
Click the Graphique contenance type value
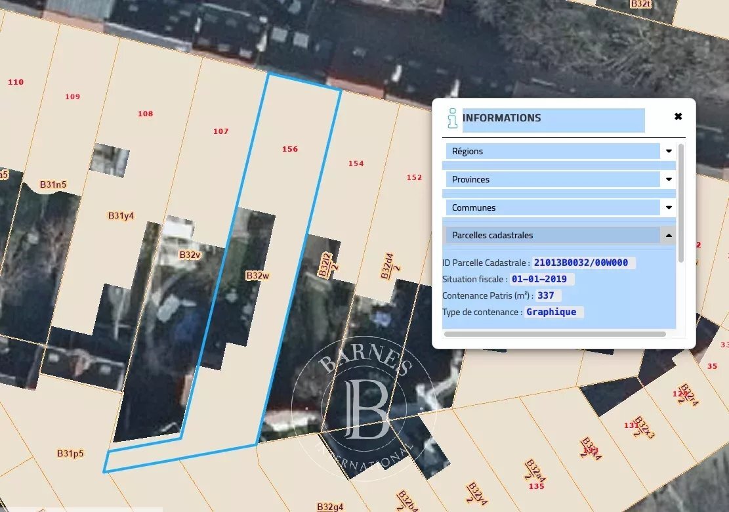coord(551,312)
